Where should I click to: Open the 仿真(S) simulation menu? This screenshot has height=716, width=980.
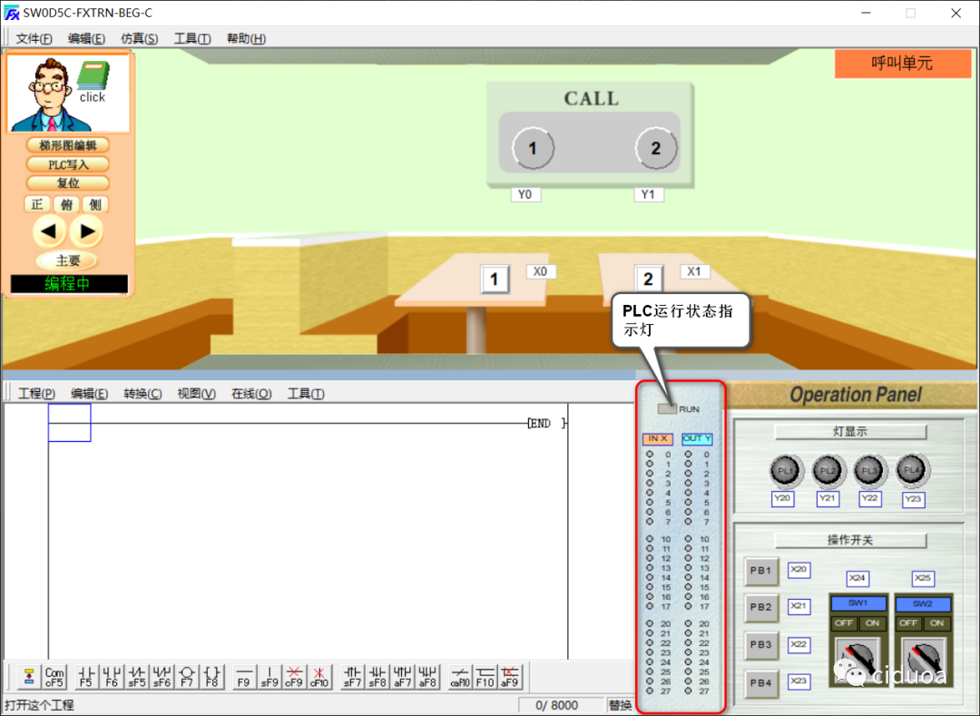[x=139, y=38]
